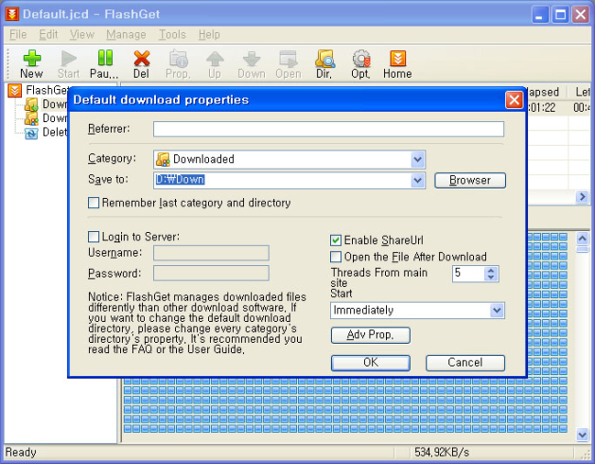The height and width of the screenshot is (464, 595).
Task: Select the Deleted folder in tree
Action: (x=46, y=133)
